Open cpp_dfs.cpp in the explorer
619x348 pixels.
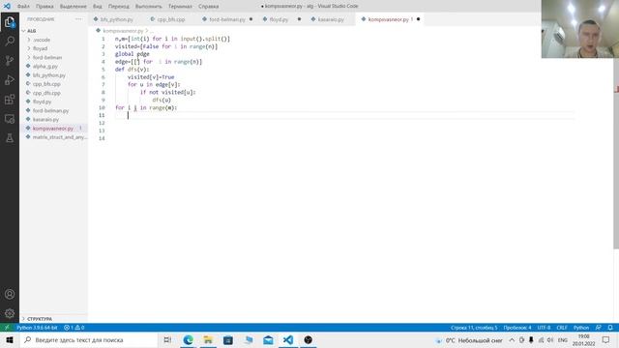tap(46, 93)
